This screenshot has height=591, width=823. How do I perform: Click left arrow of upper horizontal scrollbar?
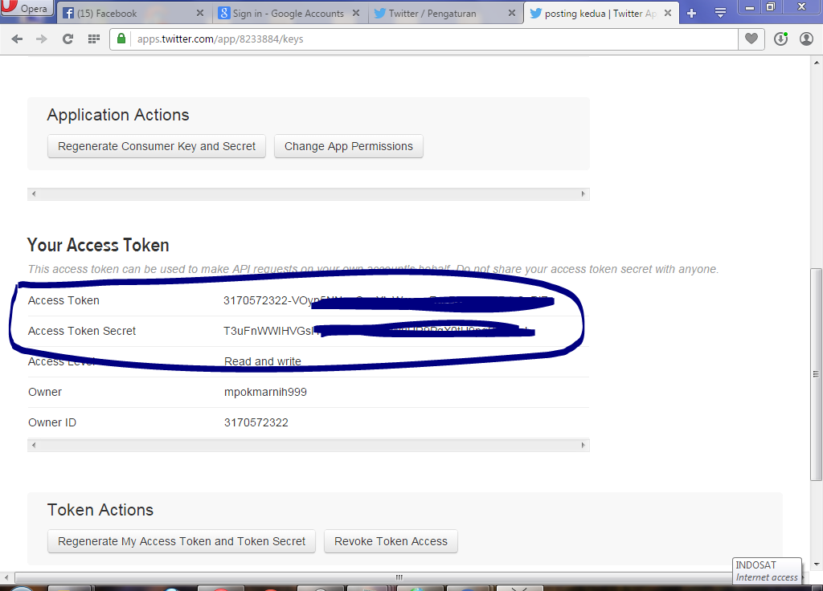click(x=34, y=194)
